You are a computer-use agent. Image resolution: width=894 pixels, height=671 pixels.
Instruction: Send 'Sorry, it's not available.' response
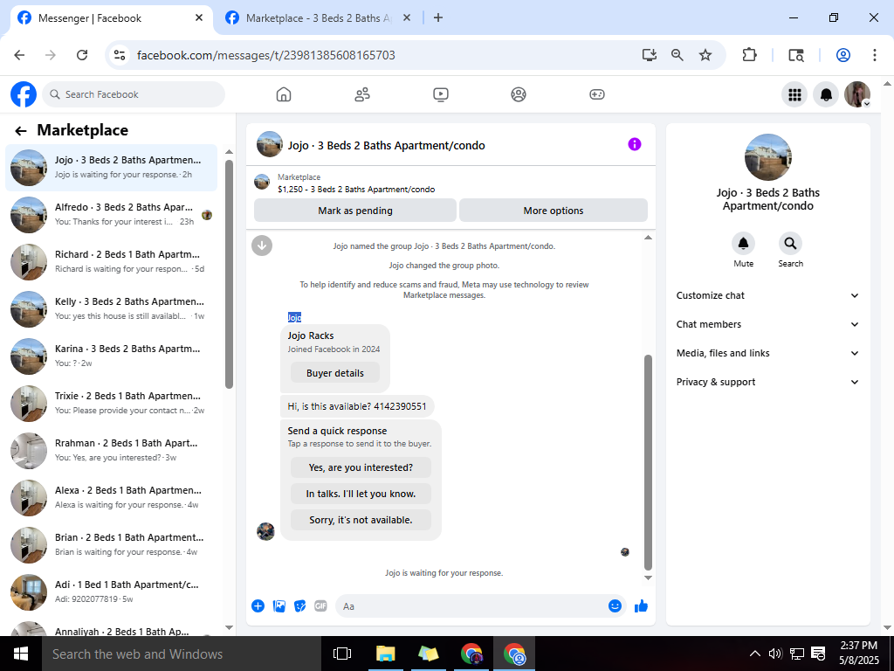pos(361,520)
